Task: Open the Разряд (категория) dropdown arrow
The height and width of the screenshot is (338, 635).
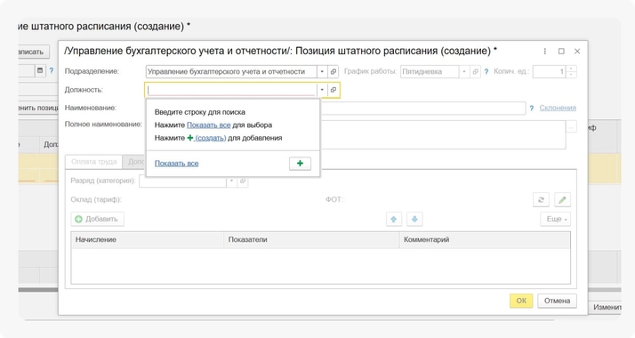Action: click(x=231, y=181)
